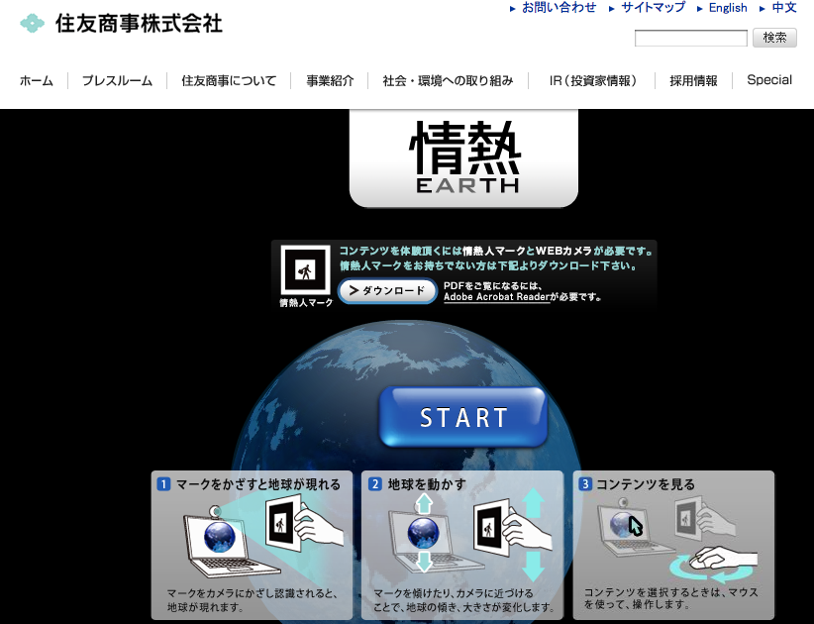The height and width of the screenshot is (624, 814).
Task: Open プレスルーム navigation item
Action: [117, 81]
